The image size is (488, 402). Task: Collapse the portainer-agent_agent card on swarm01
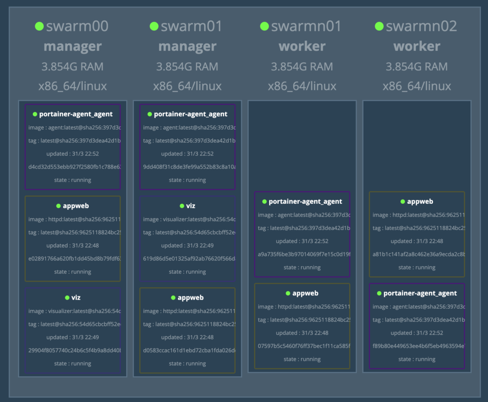click(x=187, y=146)
